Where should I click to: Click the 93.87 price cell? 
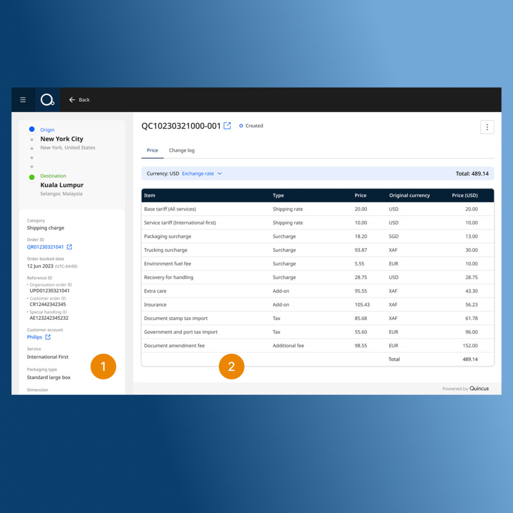361,250
